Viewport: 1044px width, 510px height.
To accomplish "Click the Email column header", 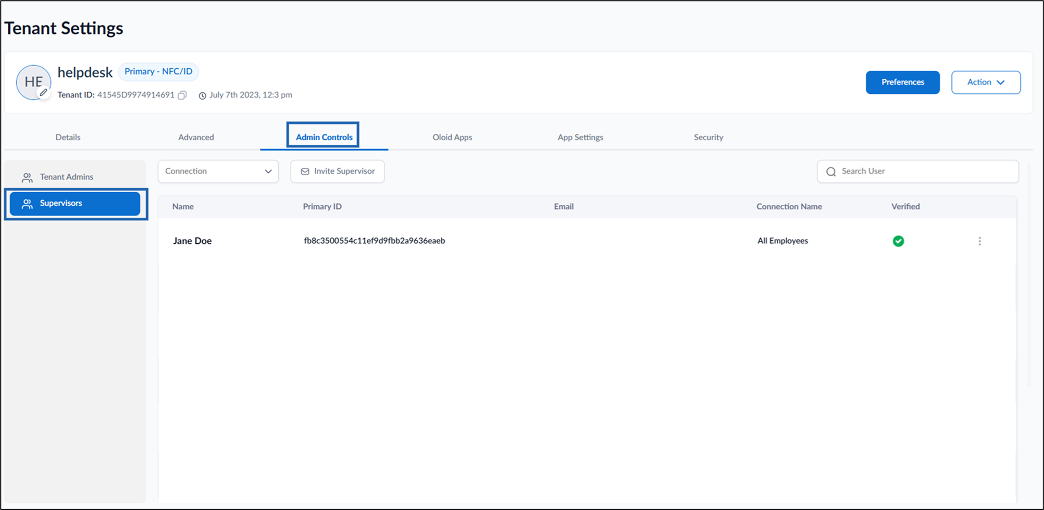I will (564, 206).
